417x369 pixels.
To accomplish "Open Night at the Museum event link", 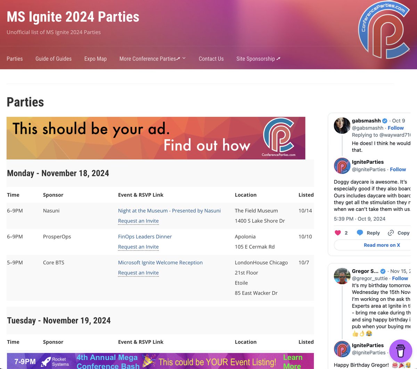I will [x=169, y=211].
